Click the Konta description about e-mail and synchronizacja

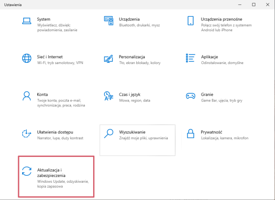pyautogui.click(x=61, y=103)
